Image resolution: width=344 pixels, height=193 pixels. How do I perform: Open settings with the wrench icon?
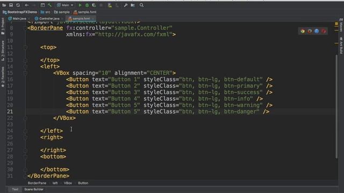click(x=126, y=5)
